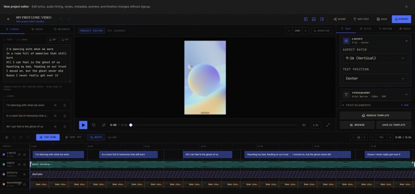Toggle Beats display

pyautogui.click(x=96, y=137)
